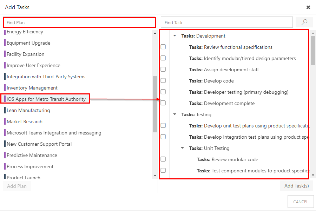
Task: Click the CANCEL button
Action: coord(301,202)
